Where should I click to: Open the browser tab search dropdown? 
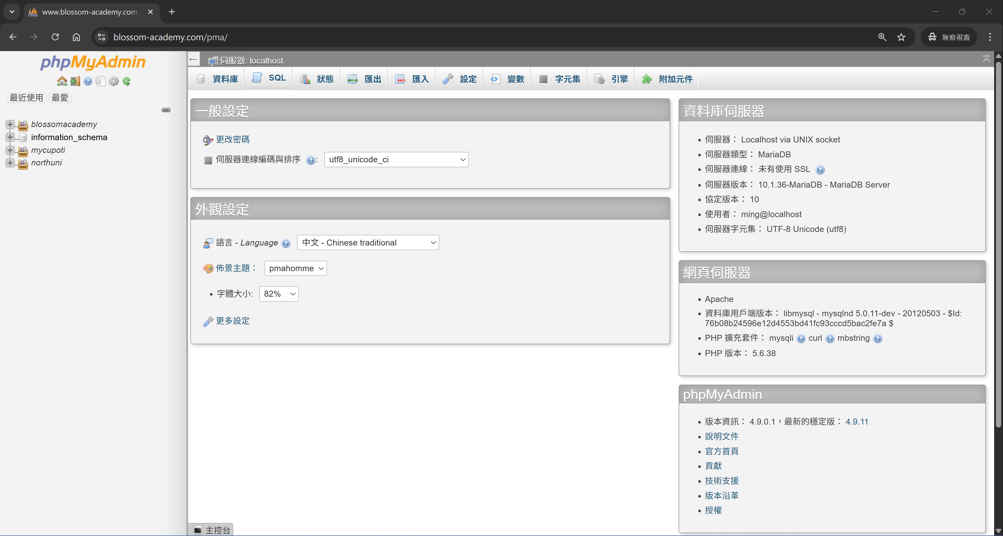tap(12, 12)
